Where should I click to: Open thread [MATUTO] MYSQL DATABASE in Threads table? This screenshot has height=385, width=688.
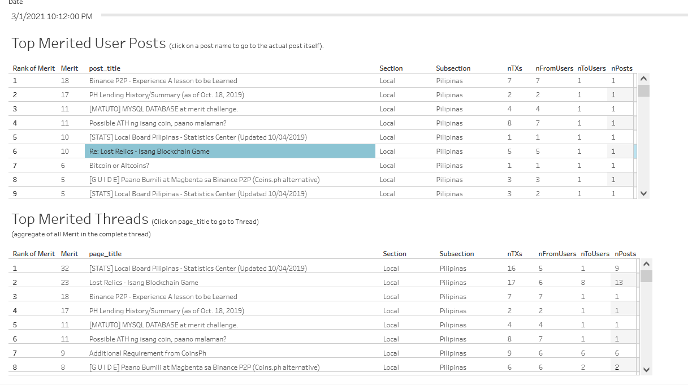(163, 325)
